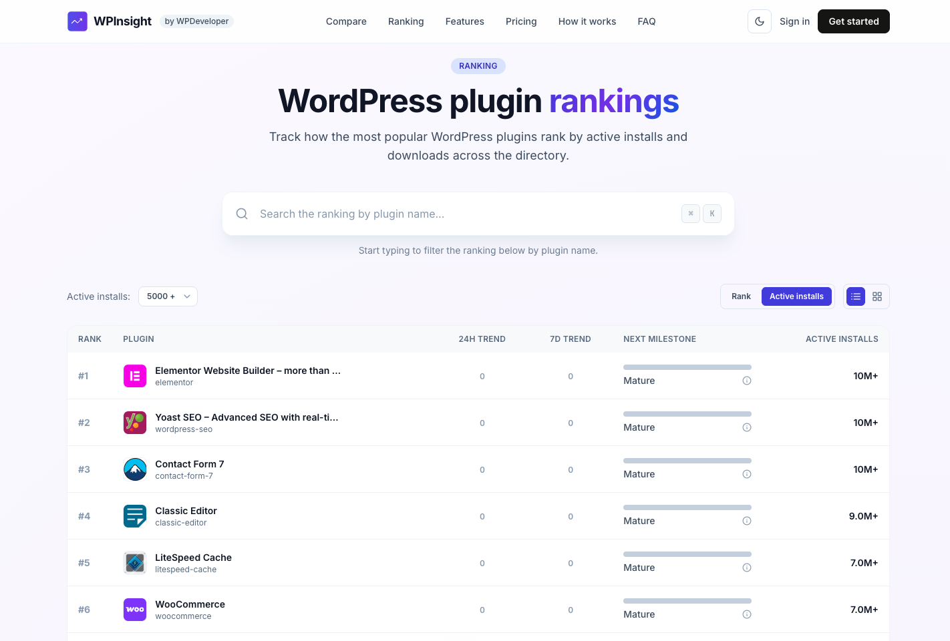950x641 pixels.
Task: Click the command key shortcut badge
Action: tap(691, 214)
